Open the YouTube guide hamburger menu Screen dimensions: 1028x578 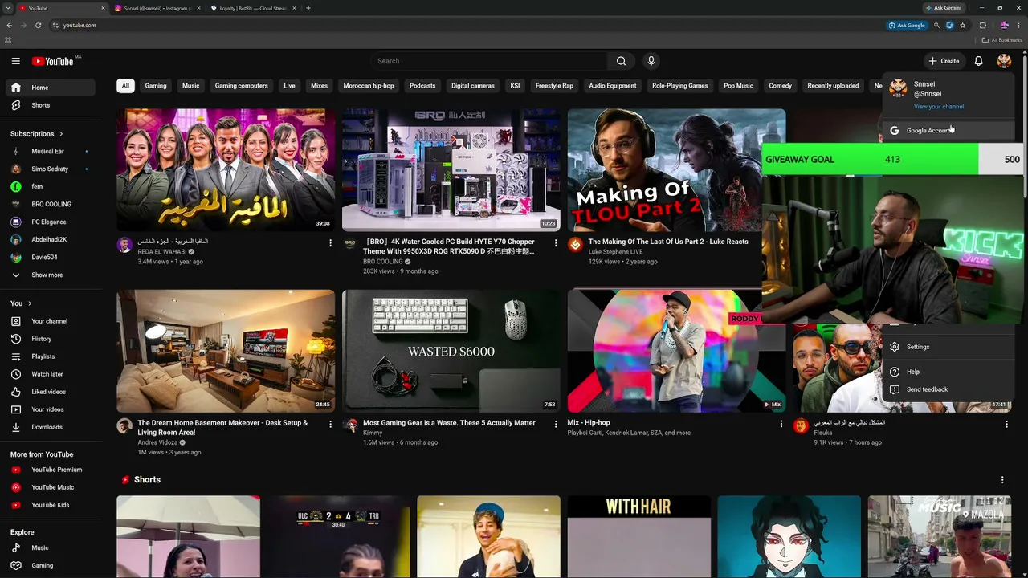[x=15, y=61]
